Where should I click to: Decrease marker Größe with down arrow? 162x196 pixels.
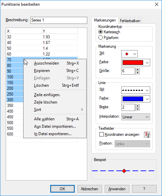pyautogui.click(x=138, y=73)
